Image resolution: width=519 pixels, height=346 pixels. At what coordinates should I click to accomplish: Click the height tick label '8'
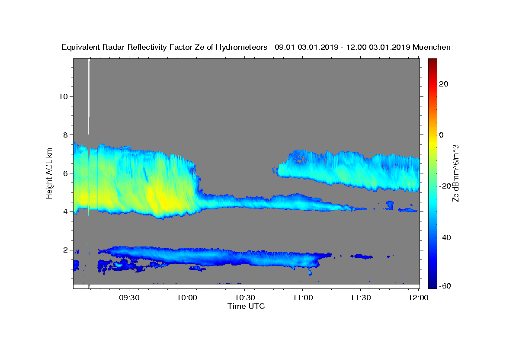[65, 135]
